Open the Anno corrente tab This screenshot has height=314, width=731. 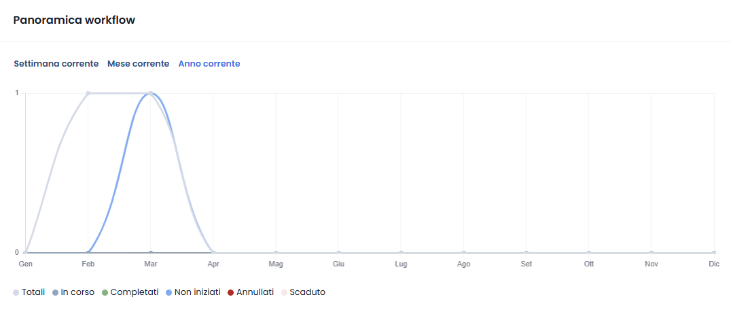[x=209, y=63]
